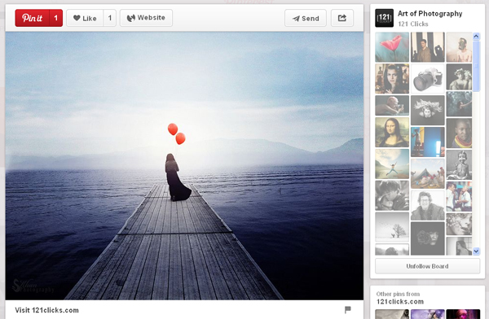Click the like count beside Like

pyautogui.click(x=110, y=18)
